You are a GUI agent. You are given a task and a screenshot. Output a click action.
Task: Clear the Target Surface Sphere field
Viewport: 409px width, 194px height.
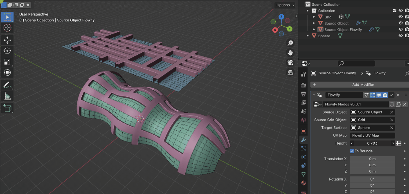click(x=391, y=128)
